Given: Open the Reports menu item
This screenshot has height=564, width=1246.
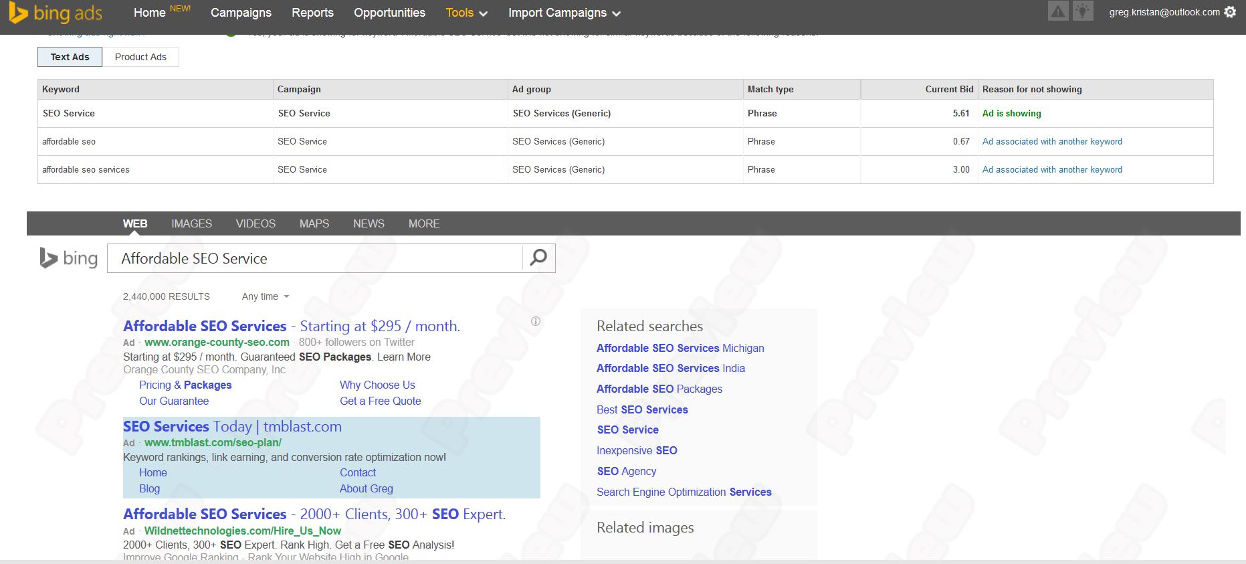Looking at the screenshot, I should [x=312, y=13].
